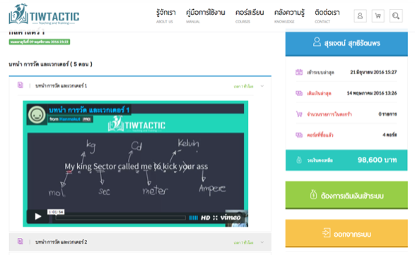The image size is (415, 255).
Task: Open the ABOUT US menu item
Action: click(165, 16)
